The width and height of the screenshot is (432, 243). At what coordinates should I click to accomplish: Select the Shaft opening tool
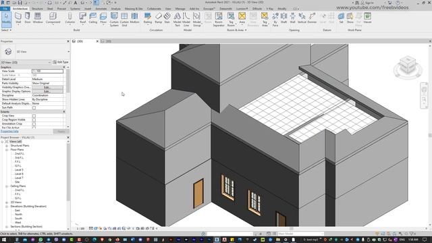pos(283,18)
